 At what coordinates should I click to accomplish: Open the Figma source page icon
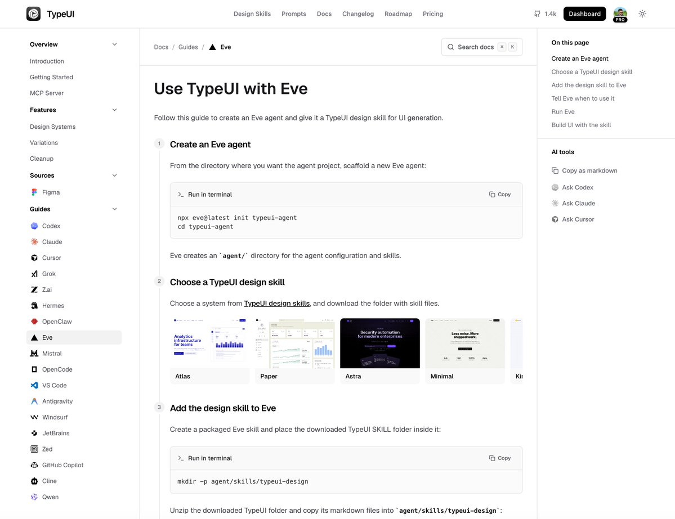34,192
